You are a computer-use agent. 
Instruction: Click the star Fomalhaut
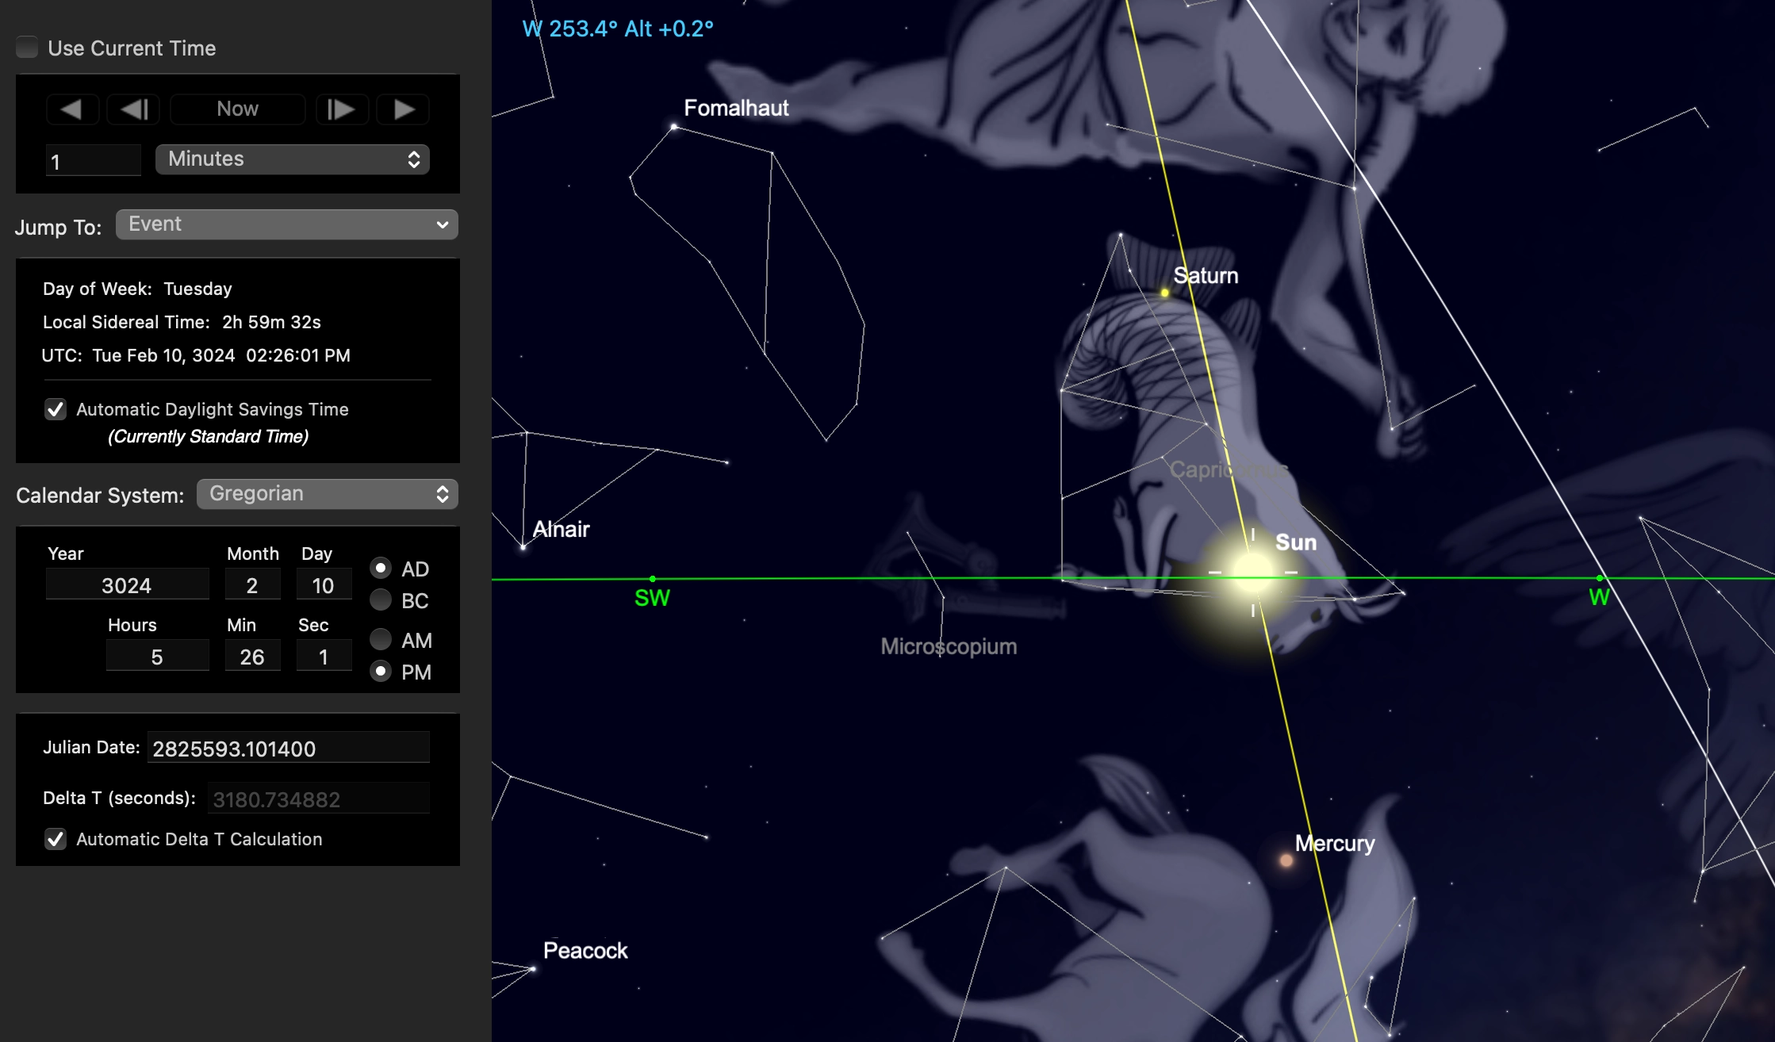674,126
